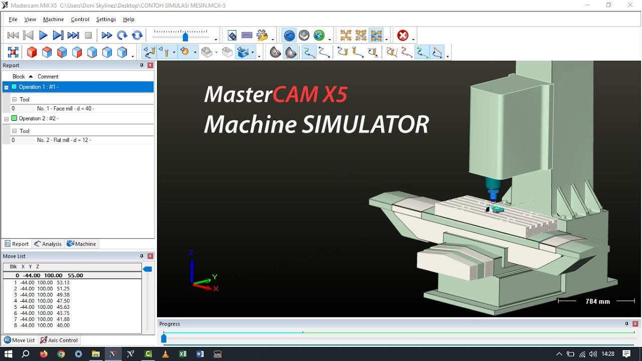Skip to the next operation
Viewport: 642px width, 361px height.
[73, 35]
